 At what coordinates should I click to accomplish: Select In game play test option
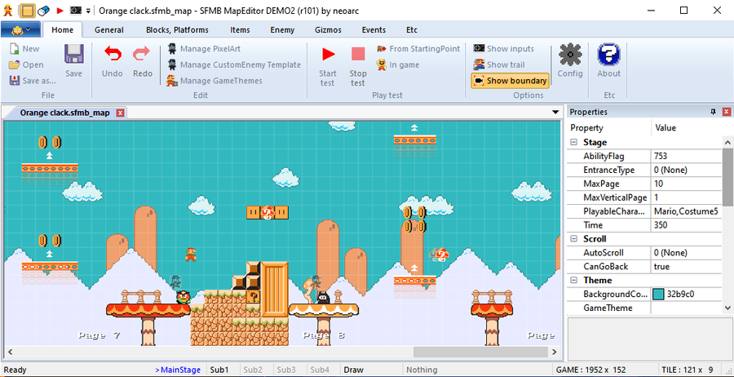click(x=398, y=64)
